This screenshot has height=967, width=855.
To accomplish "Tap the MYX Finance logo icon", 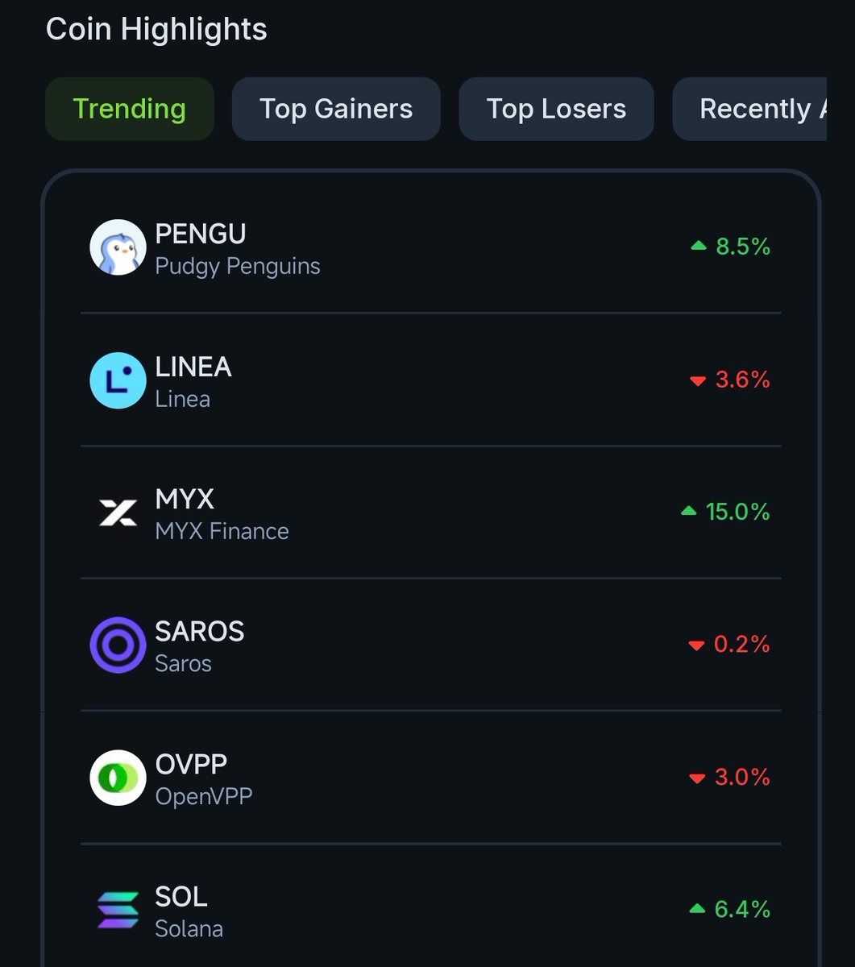I will [118, 513].
